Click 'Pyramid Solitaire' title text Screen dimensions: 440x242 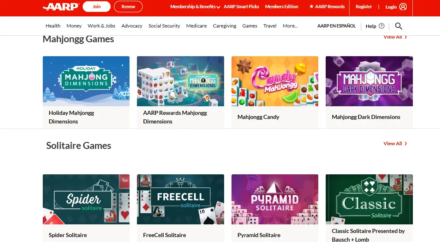click(259, 235)
